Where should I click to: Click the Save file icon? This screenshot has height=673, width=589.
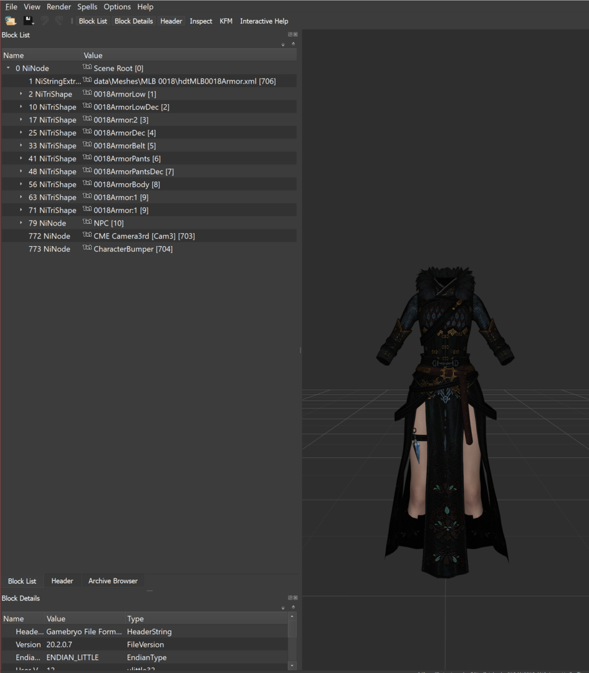point(28,21)
